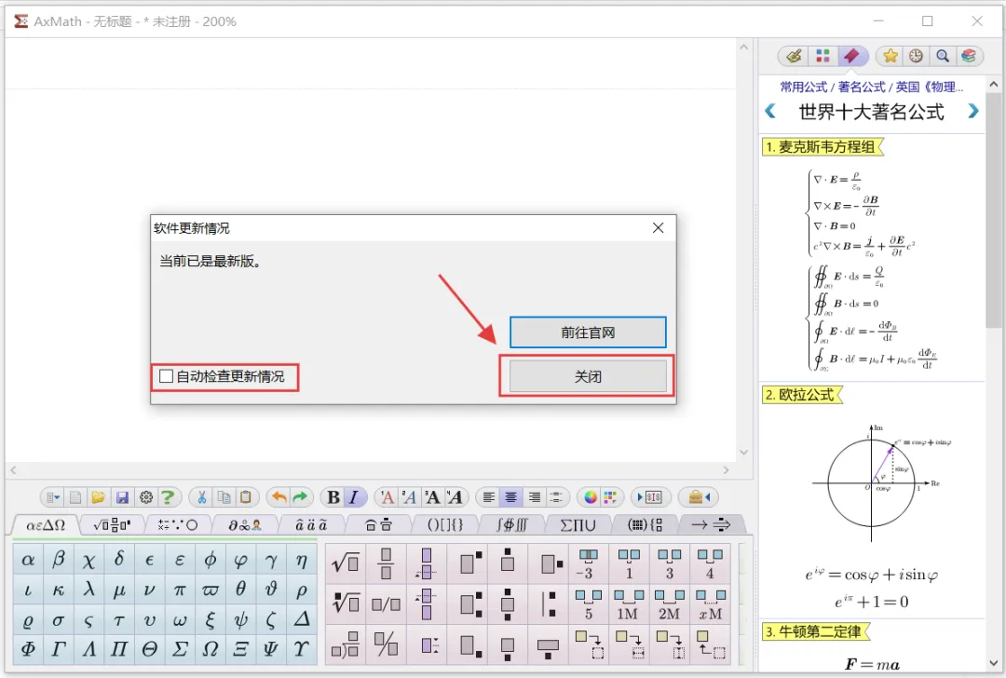1006x678 pixels.
Task: Select the 1. 麦克斯韦方程组 heading
Action: pyautogui.click(x=821, y=147)
